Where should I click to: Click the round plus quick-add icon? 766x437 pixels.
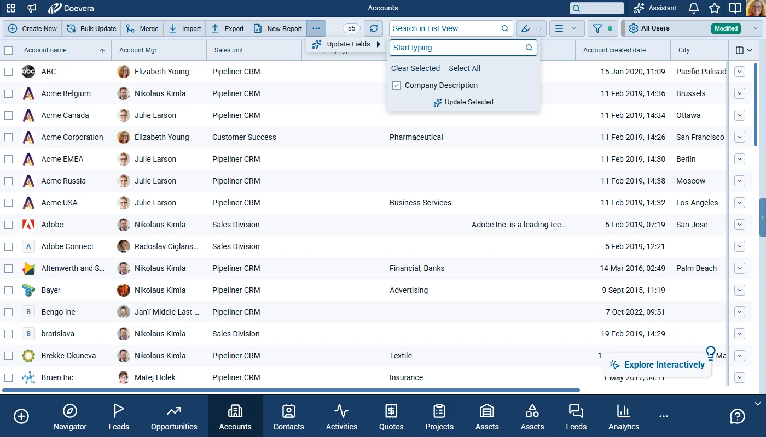(x=21, y=416)
